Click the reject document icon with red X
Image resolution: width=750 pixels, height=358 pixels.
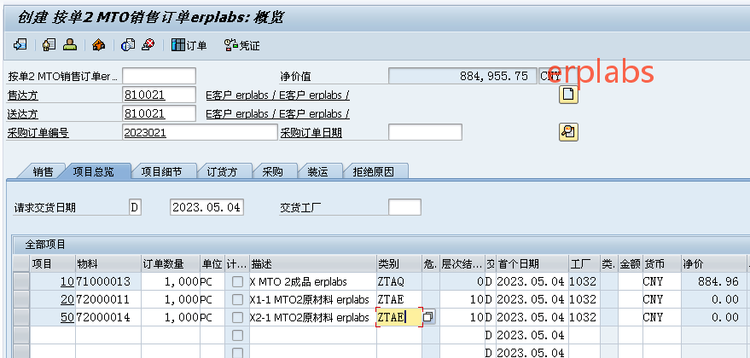coord(148,45)
